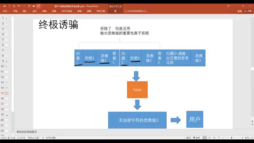This screenshot has width=254, height=143.
Task: Switch to the 插入 (Insert) ribbon tab
Action: pyautogui.click(x=25, y=11)
